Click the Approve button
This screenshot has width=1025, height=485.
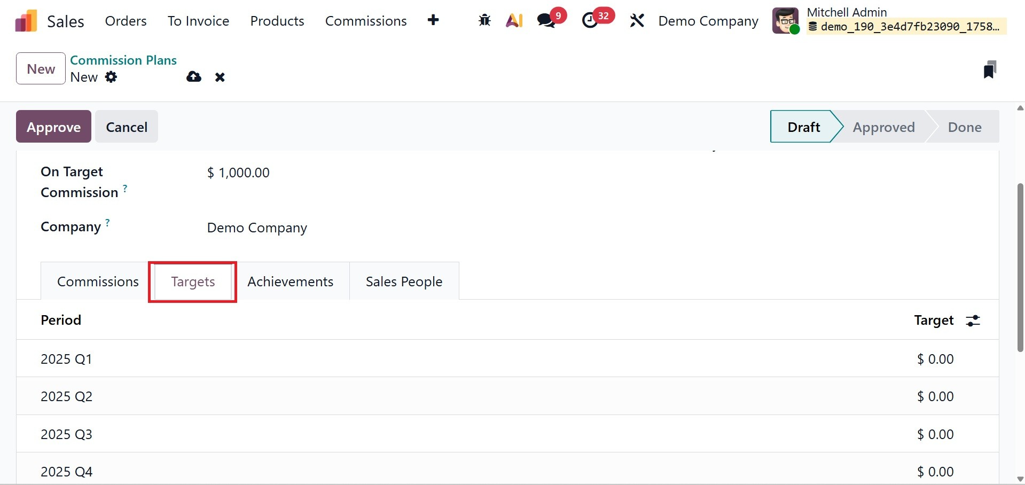53,127
